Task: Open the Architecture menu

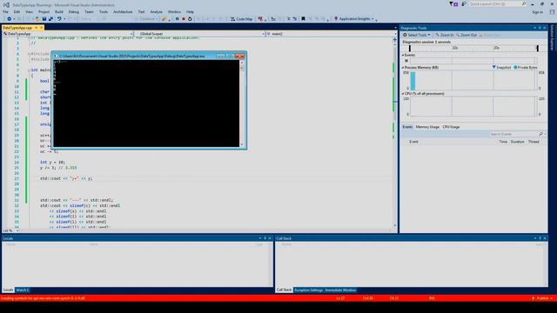Action: click(x=123, y=11)
